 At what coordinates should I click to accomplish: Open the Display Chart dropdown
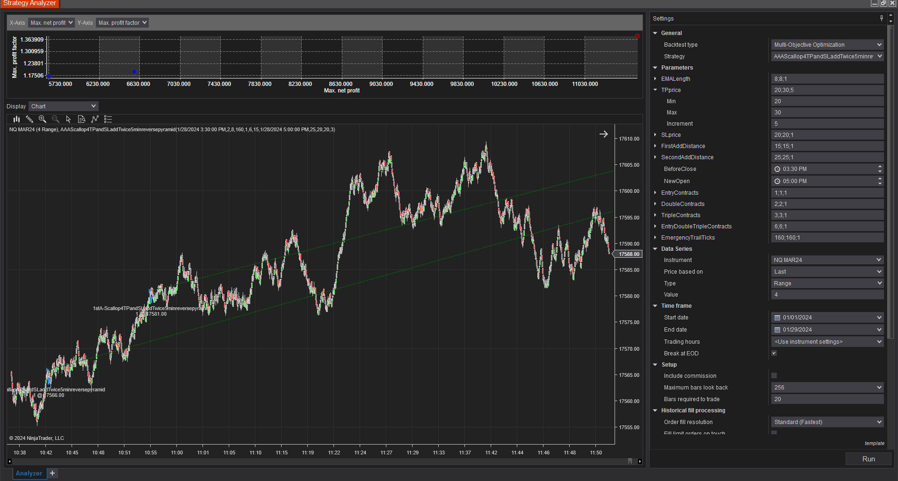64,106
